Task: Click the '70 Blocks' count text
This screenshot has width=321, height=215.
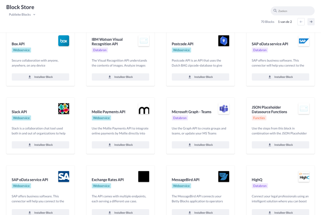Action: pos(267,22)
